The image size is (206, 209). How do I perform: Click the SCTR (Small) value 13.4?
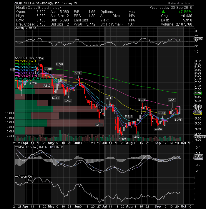[131, 24]
